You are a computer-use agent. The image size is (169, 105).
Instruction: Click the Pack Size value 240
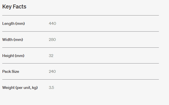(52, 71)
